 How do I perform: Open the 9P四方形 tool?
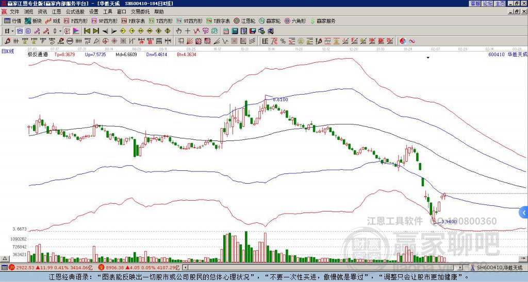pos(104,21)
